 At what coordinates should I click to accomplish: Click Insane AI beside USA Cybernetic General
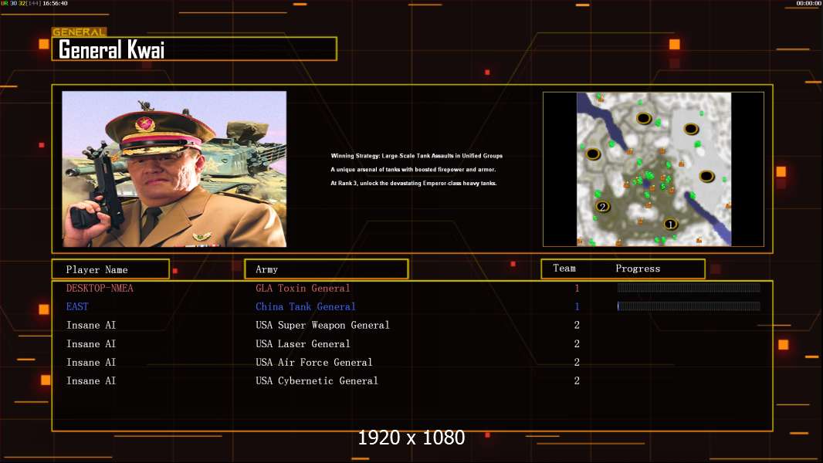pos(91,380)
